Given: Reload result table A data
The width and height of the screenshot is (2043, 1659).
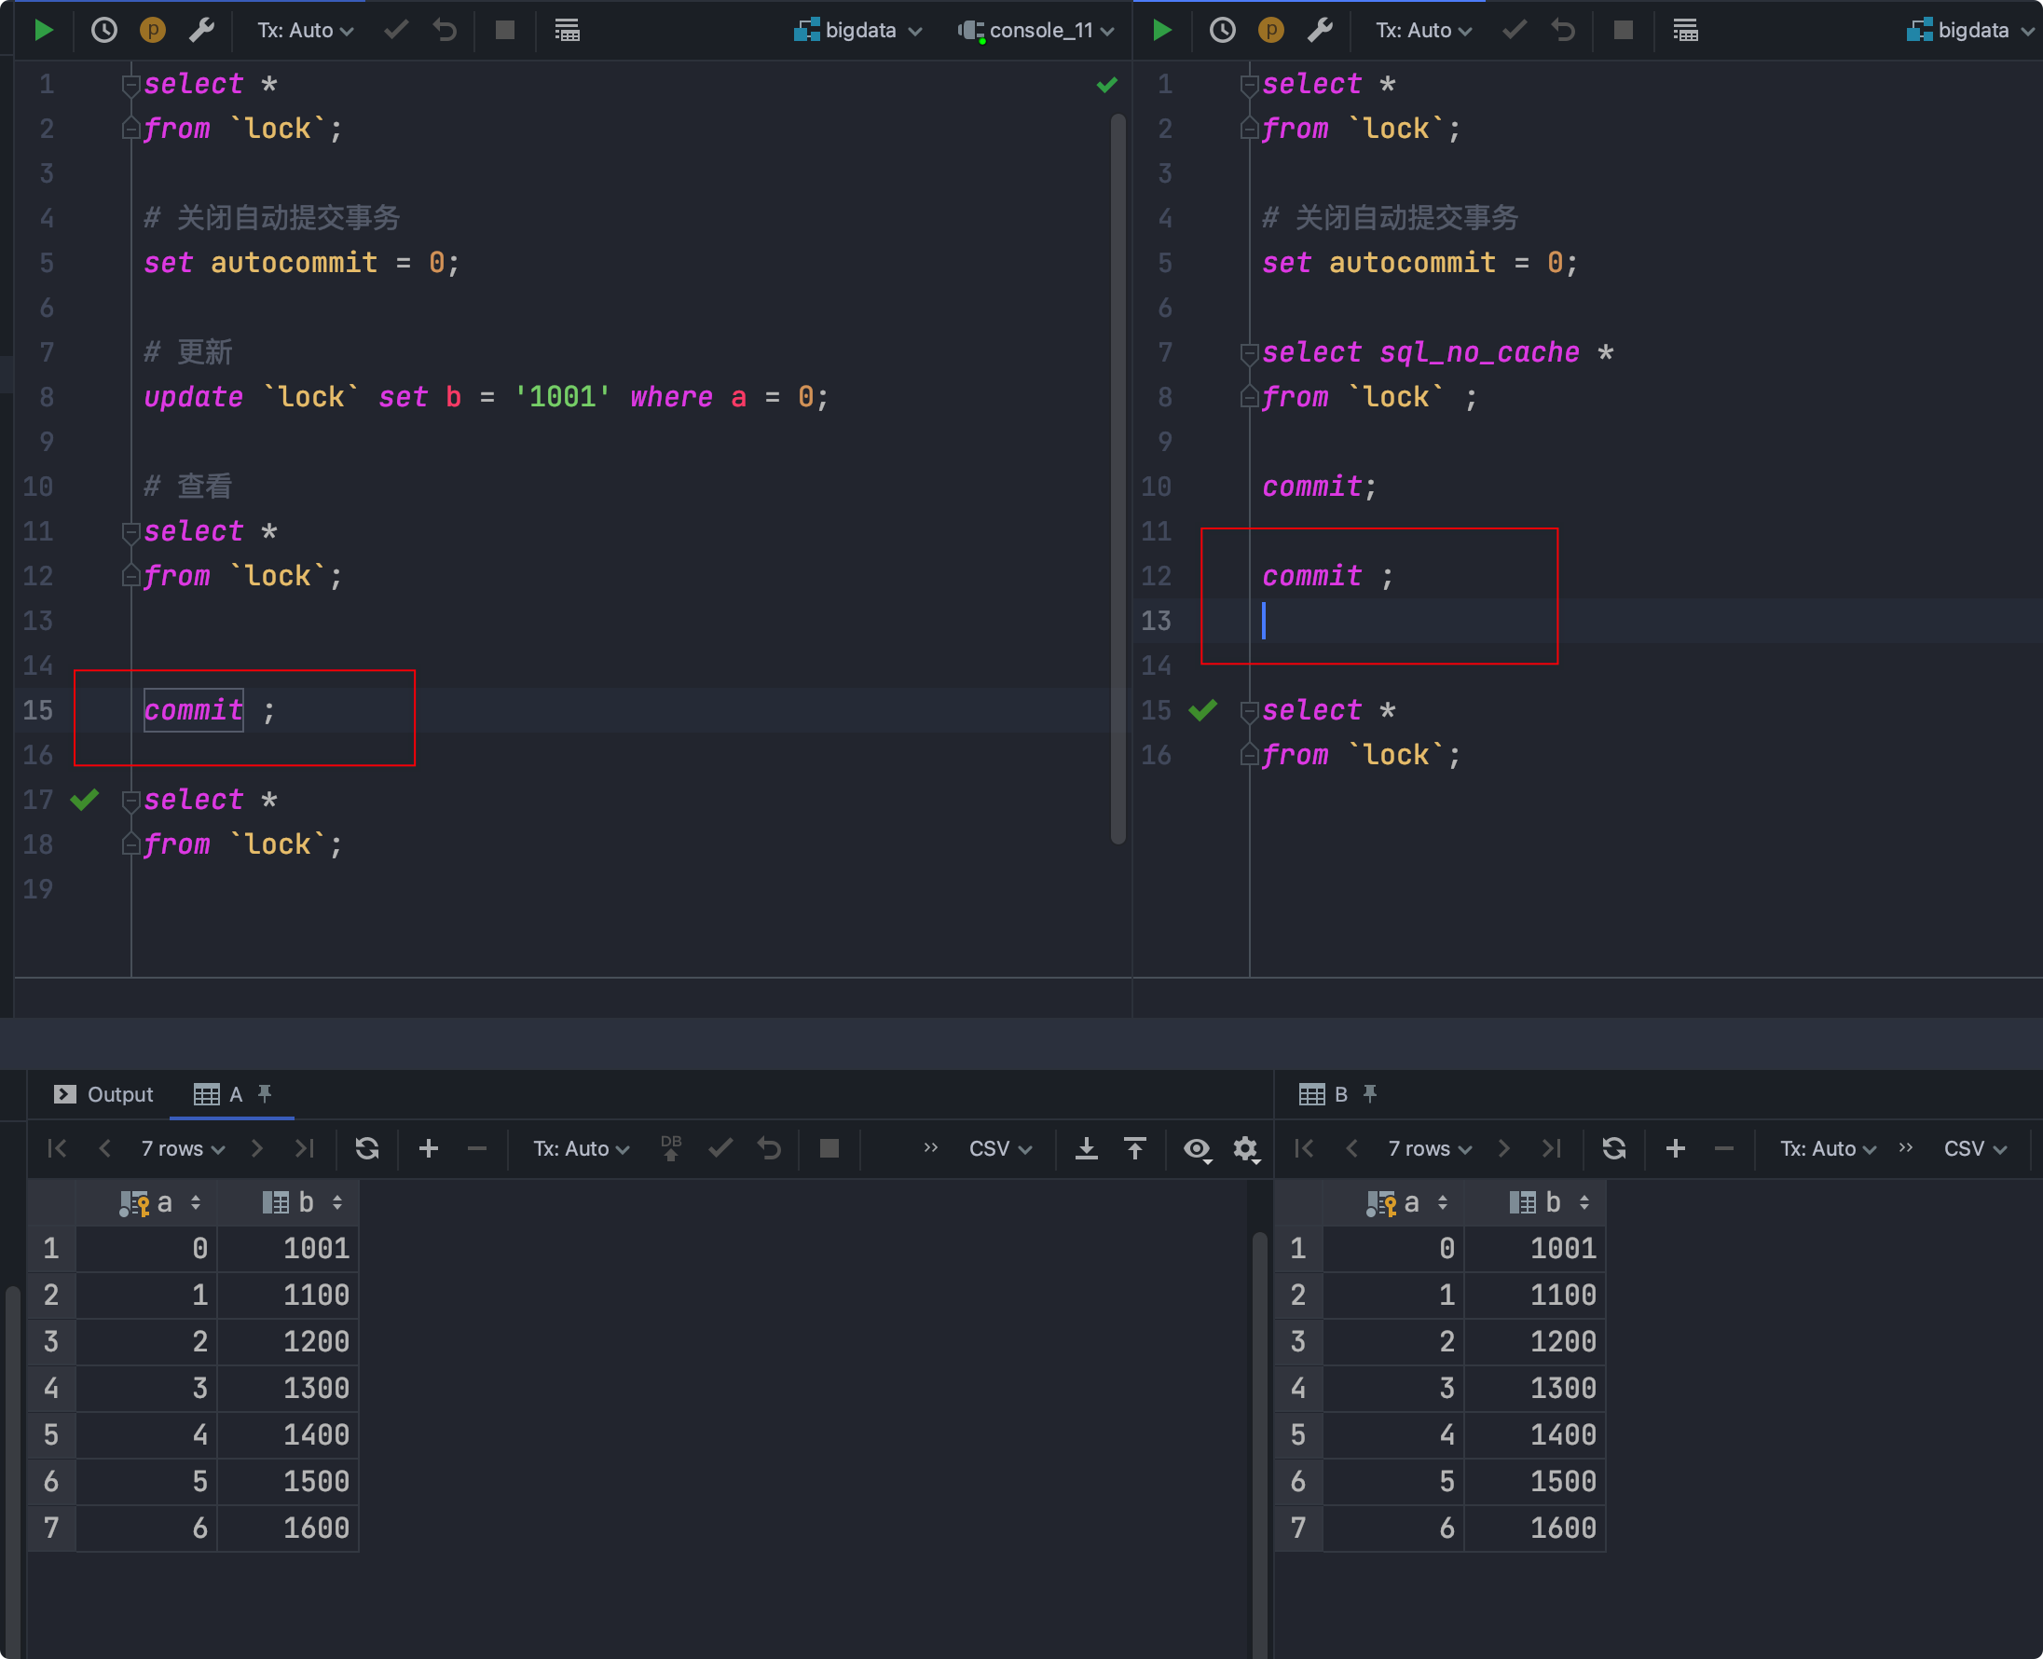Looking at the screenshot, I should 367,1147.
